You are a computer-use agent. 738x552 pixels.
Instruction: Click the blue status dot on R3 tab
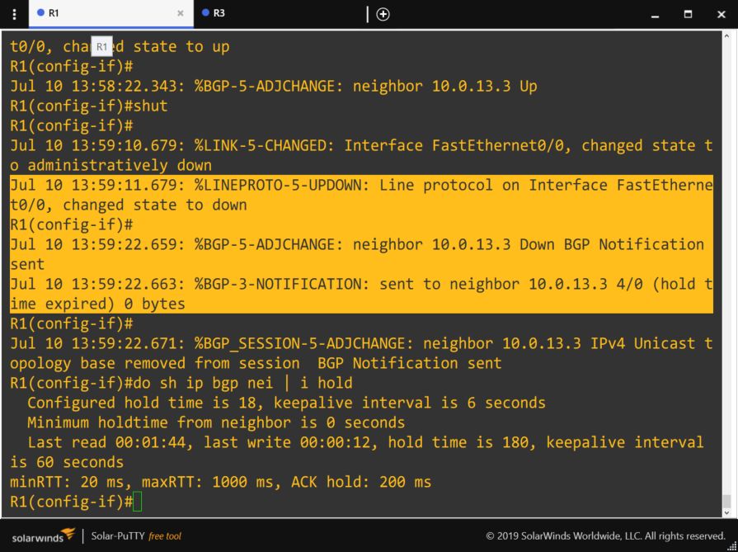click(x=205, y=13)
